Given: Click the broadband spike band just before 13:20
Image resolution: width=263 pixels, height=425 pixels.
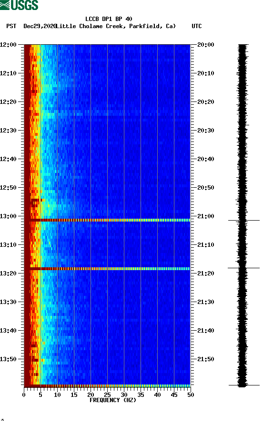Looking at the screenshot, I should point(107,269).
